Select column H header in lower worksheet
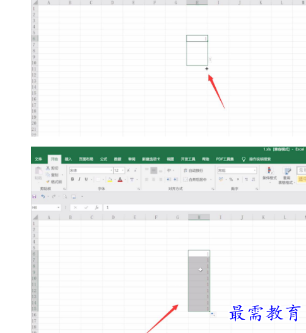 click(199, 217)
